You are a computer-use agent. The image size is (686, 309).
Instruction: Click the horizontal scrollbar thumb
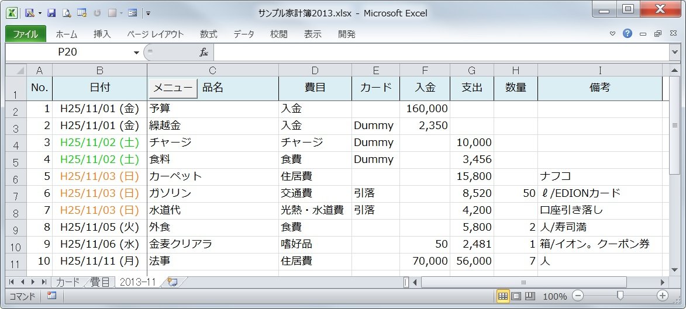coord(523,282)
